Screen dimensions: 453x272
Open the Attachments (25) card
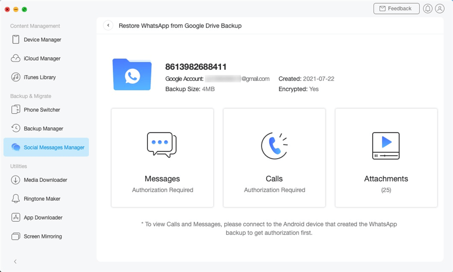point(386,158)
